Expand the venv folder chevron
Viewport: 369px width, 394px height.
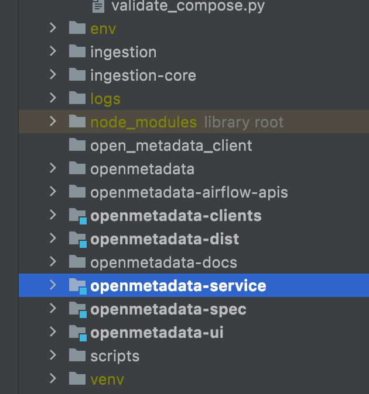pyautogui.click(x=53, y=379)
